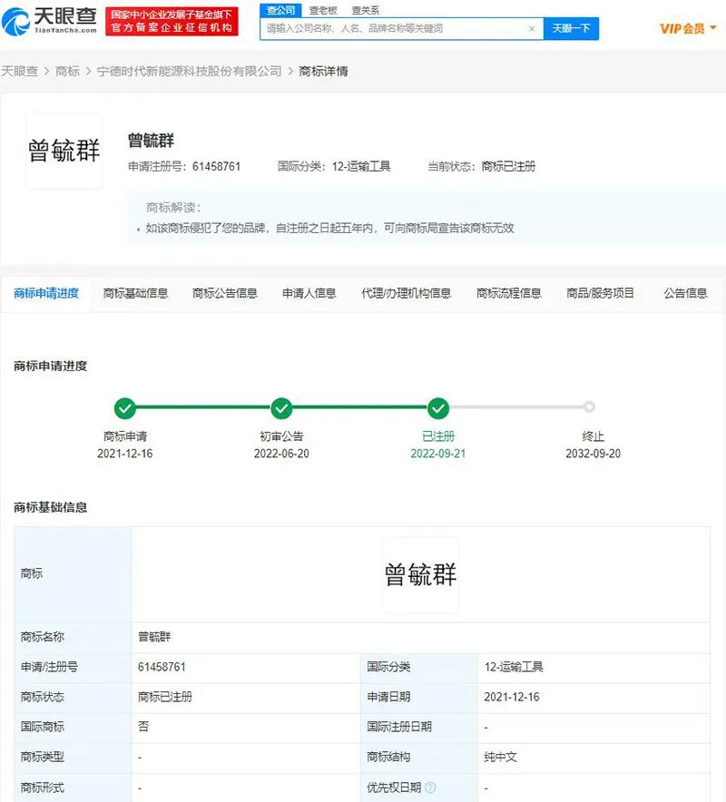Switch to the 商标基础信息 tab
726x802 pixels.
134,292
